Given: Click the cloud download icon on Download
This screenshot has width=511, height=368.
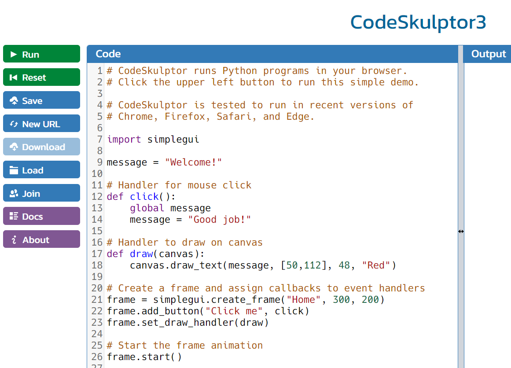Looking at the screenshot, I should point(14,147).
